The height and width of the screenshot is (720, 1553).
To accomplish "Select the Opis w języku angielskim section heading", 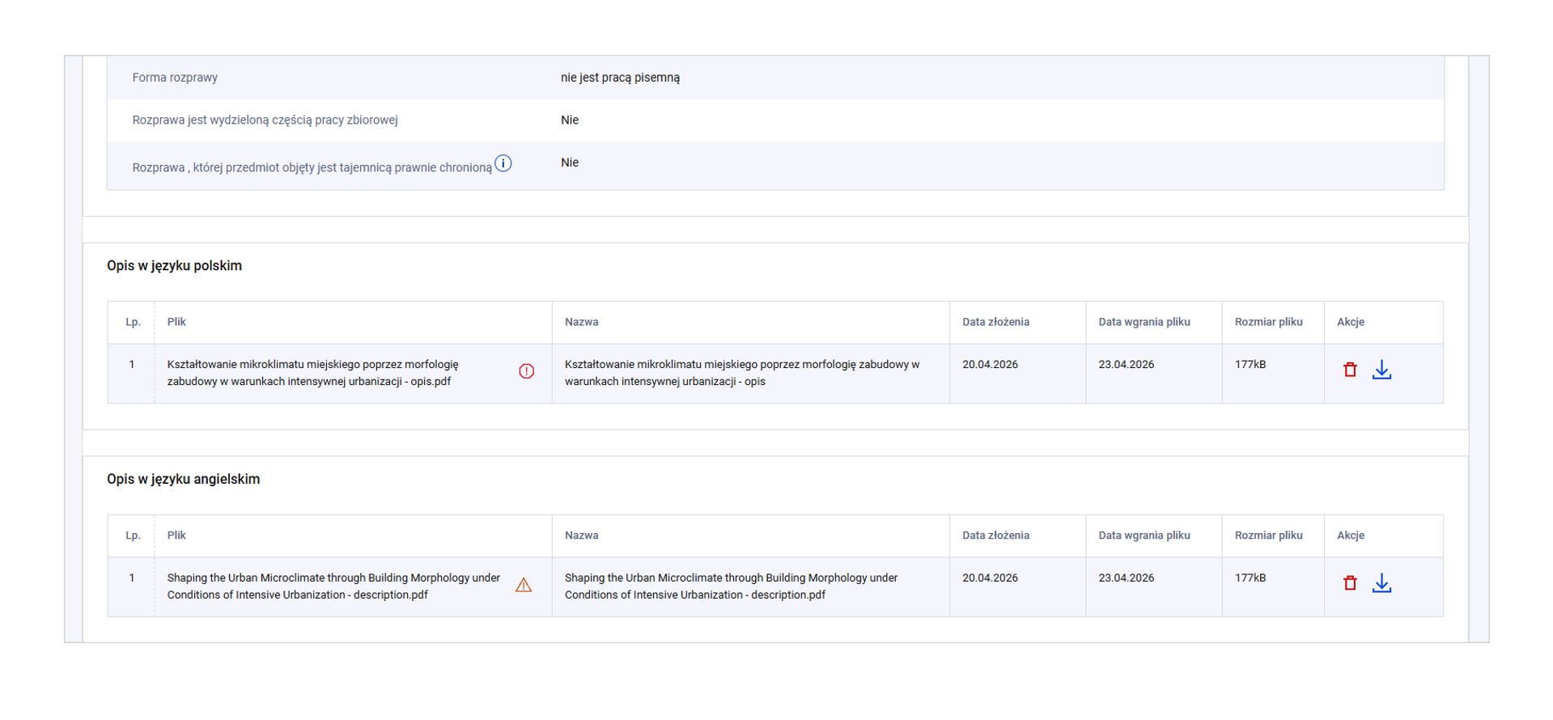I will [x=183, y=480].
